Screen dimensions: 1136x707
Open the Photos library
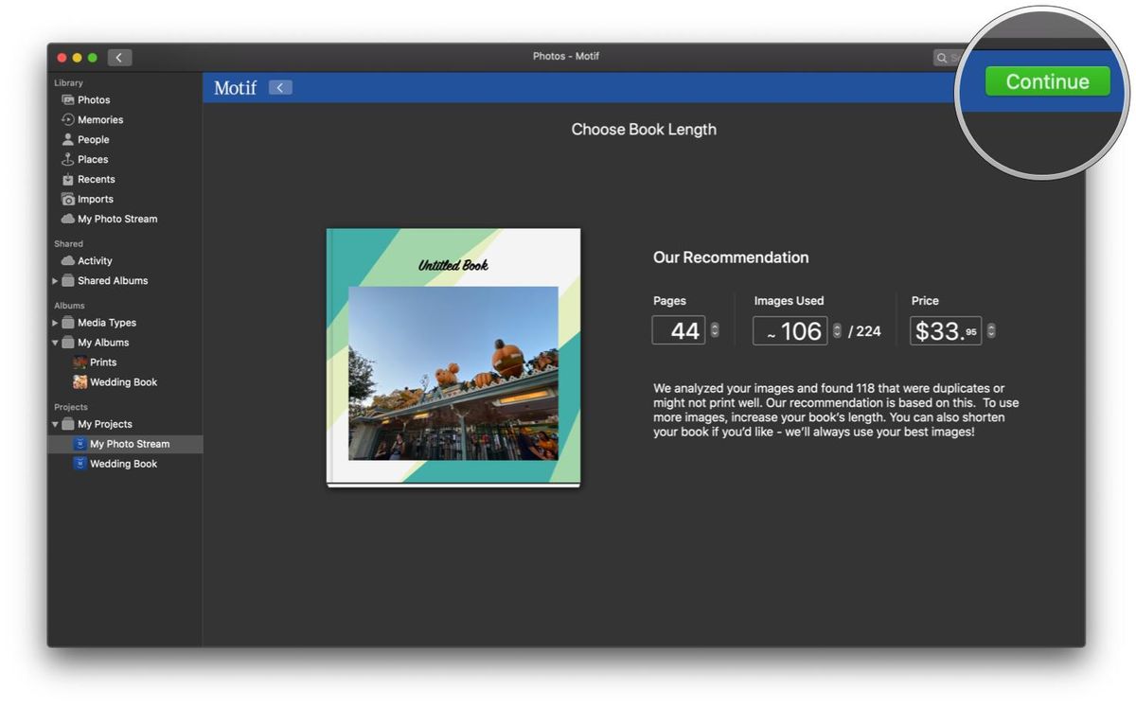[95, 99]
